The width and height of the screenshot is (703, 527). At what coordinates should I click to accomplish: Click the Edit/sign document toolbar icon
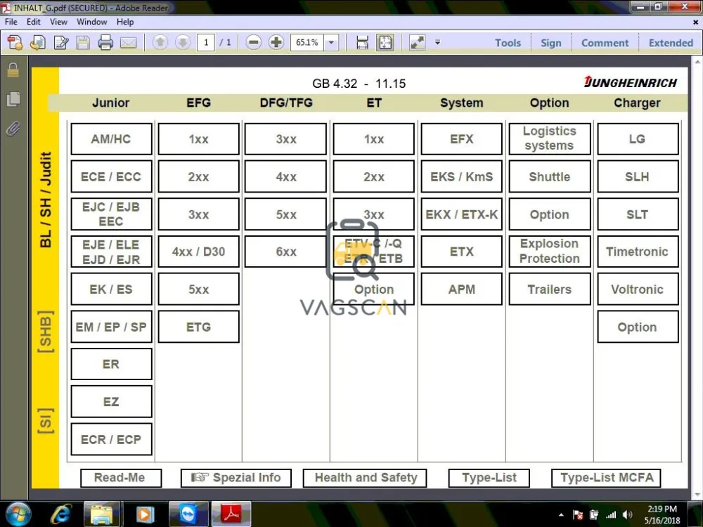point(61,43)
